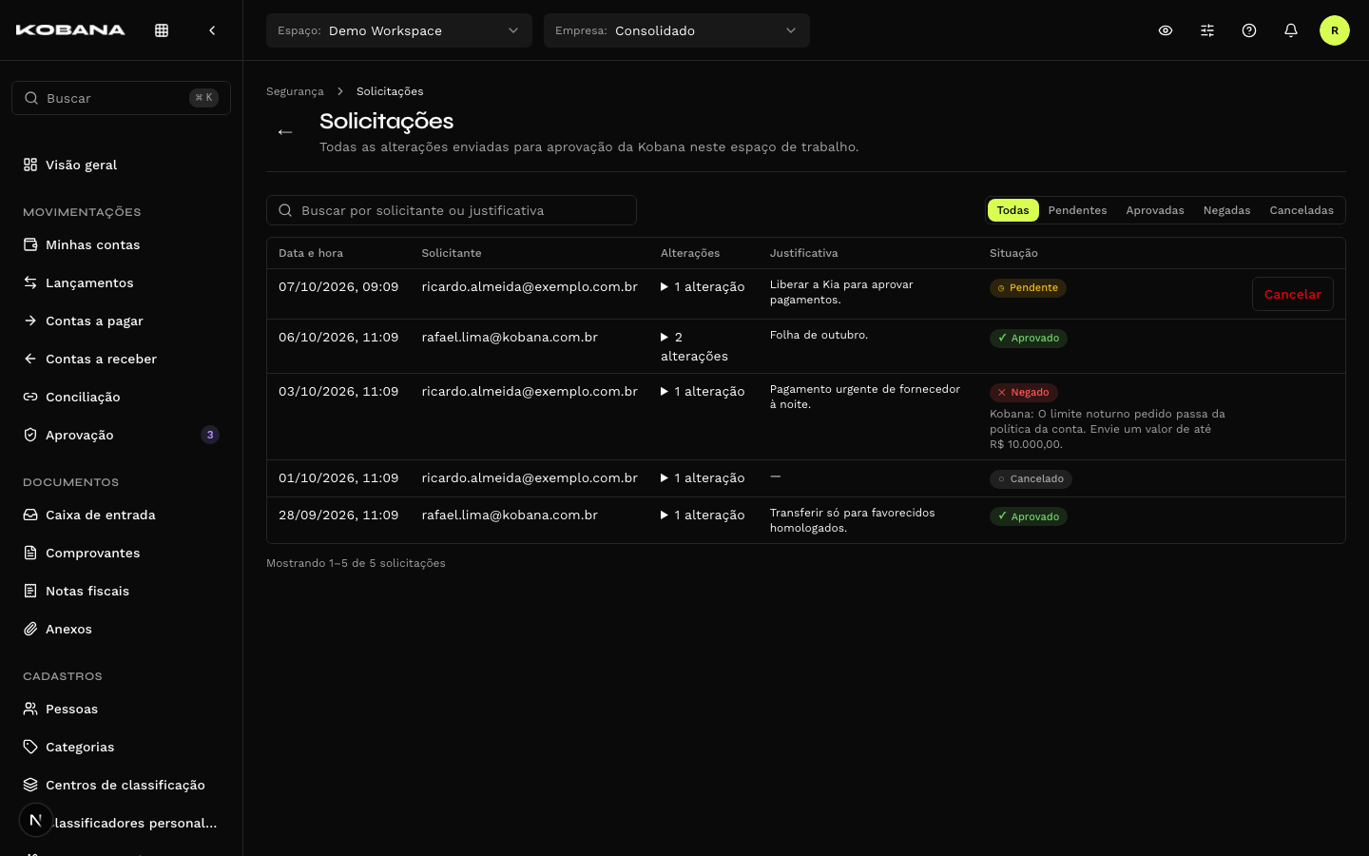
Task: Open Notas fiscais in the sidebar
Action: click(122, 591)
